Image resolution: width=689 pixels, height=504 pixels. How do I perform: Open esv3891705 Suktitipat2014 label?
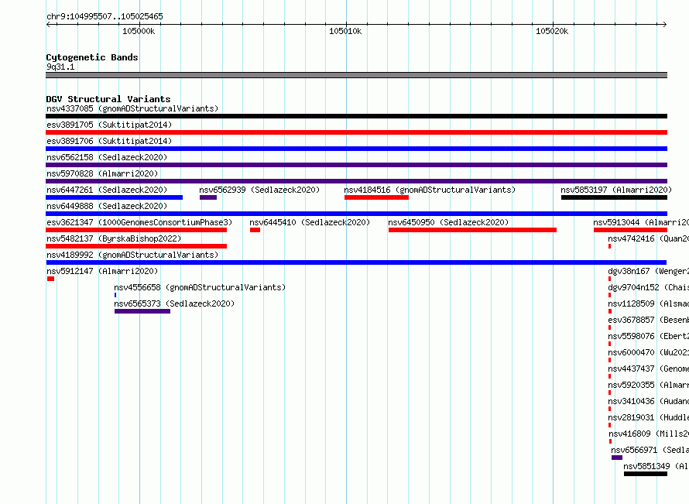pyautogui.click(x=109, y=125)
